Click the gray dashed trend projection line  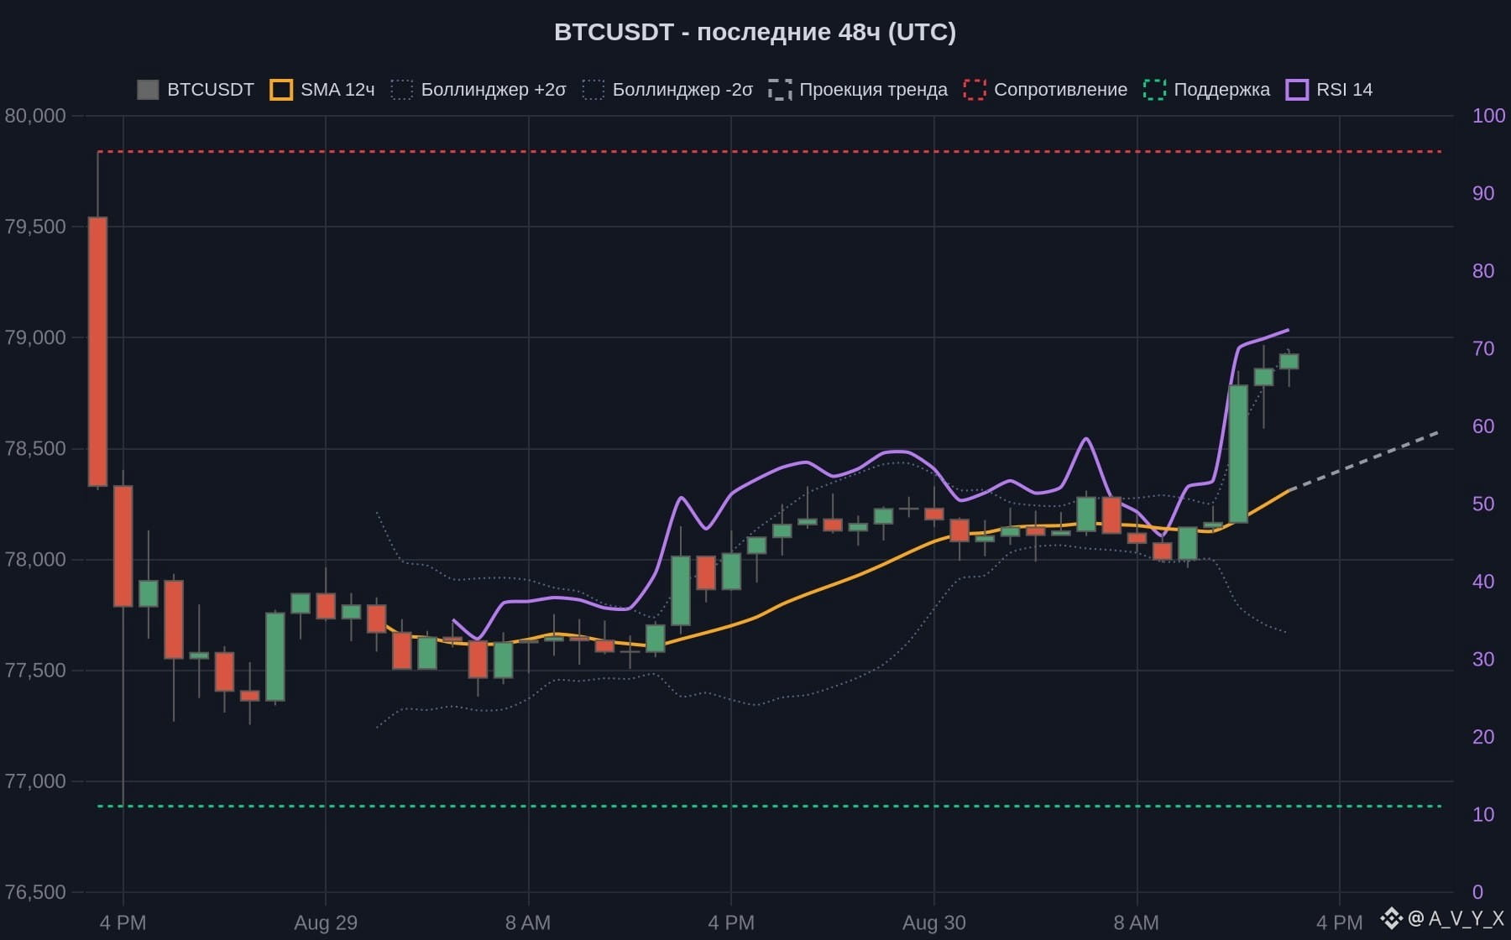click(1365, 461)
